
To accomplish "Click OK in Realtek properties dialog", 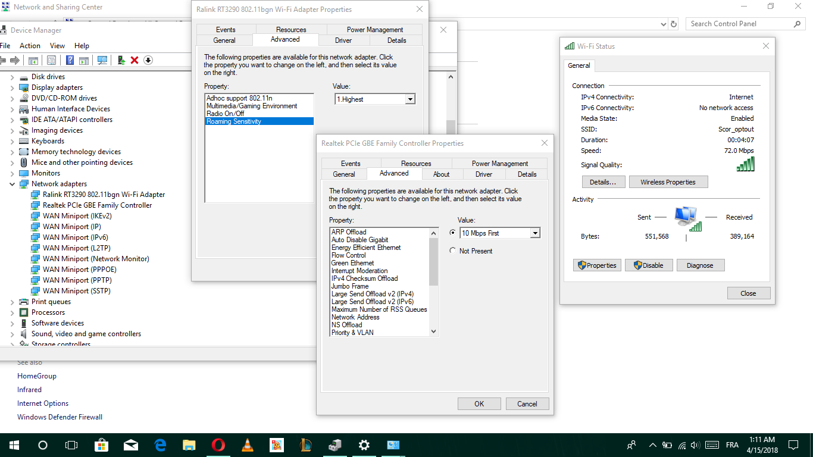I will (479, 404).
